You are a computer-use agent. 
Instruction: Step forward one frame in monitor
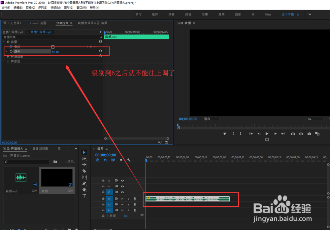(x=275, y=134)
